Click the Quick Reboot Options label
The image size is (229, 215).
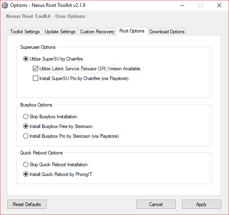click(41, 153)
